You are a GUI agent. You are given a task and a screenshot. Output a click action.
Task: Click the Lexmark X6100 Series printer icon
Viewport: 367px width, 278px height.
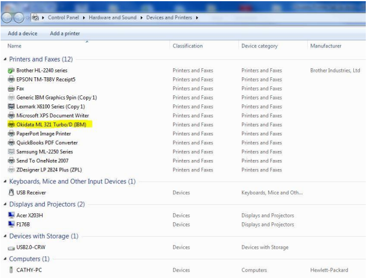pos(11,107)
